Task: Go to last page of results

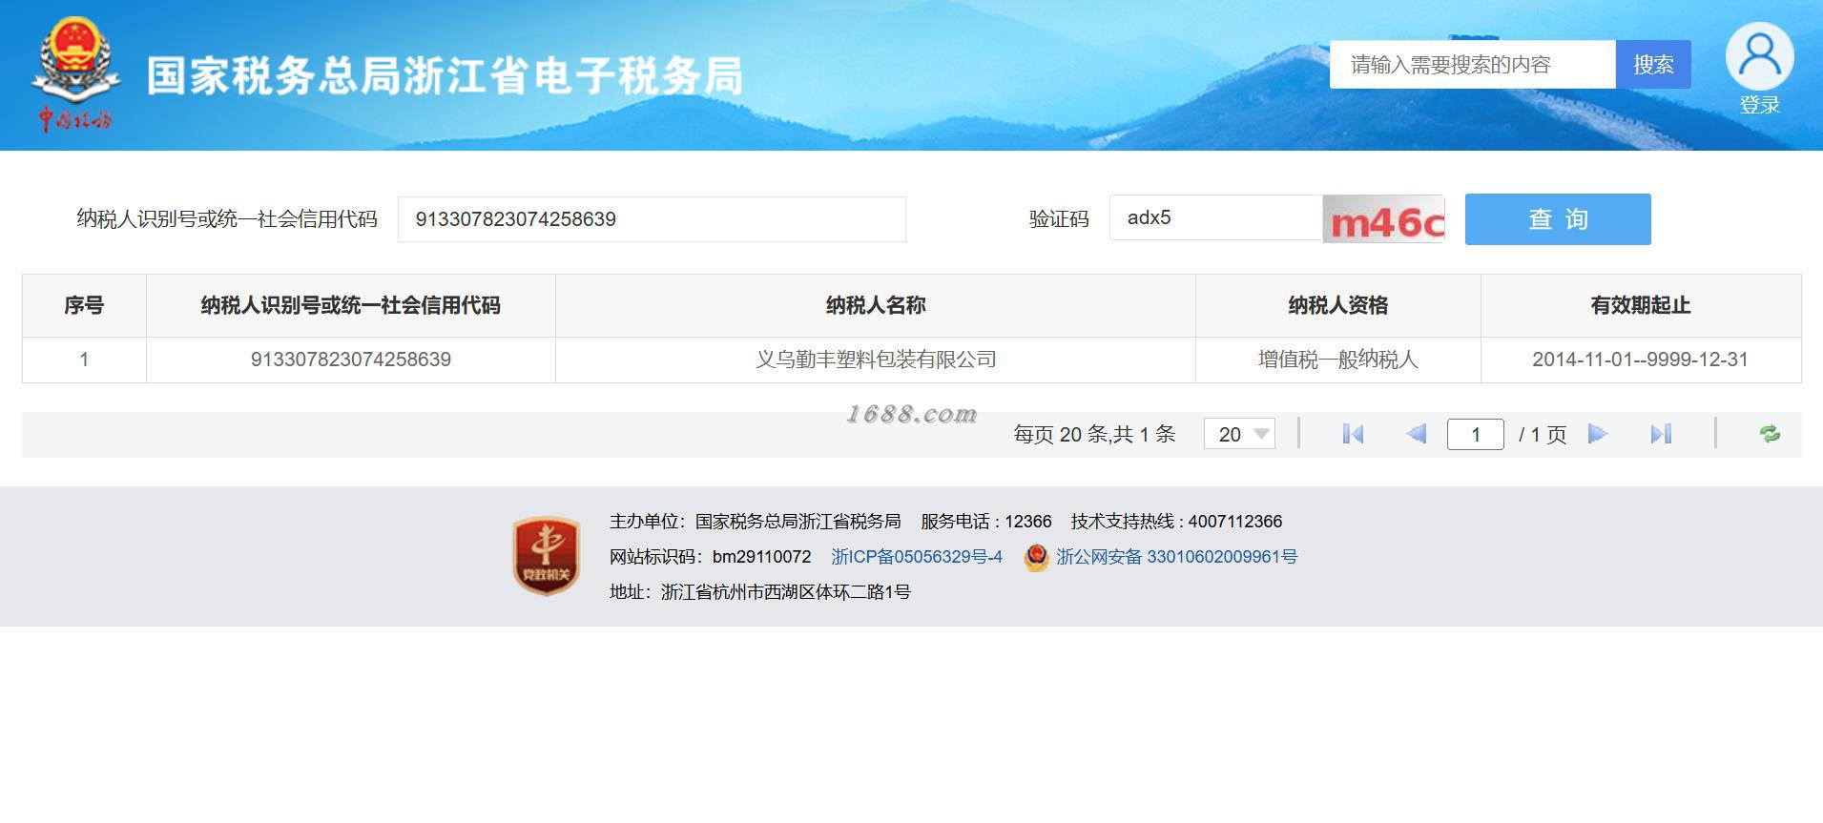Action: 1661,434
